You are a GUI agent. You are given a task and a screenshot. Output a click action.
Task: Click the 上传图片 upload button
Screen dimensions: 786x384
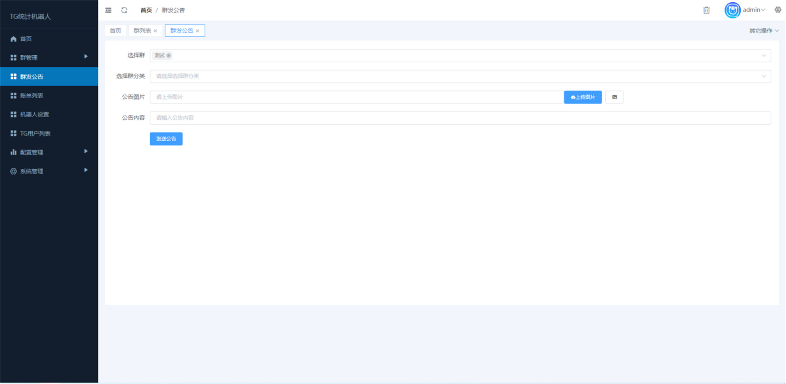point(582,97)
